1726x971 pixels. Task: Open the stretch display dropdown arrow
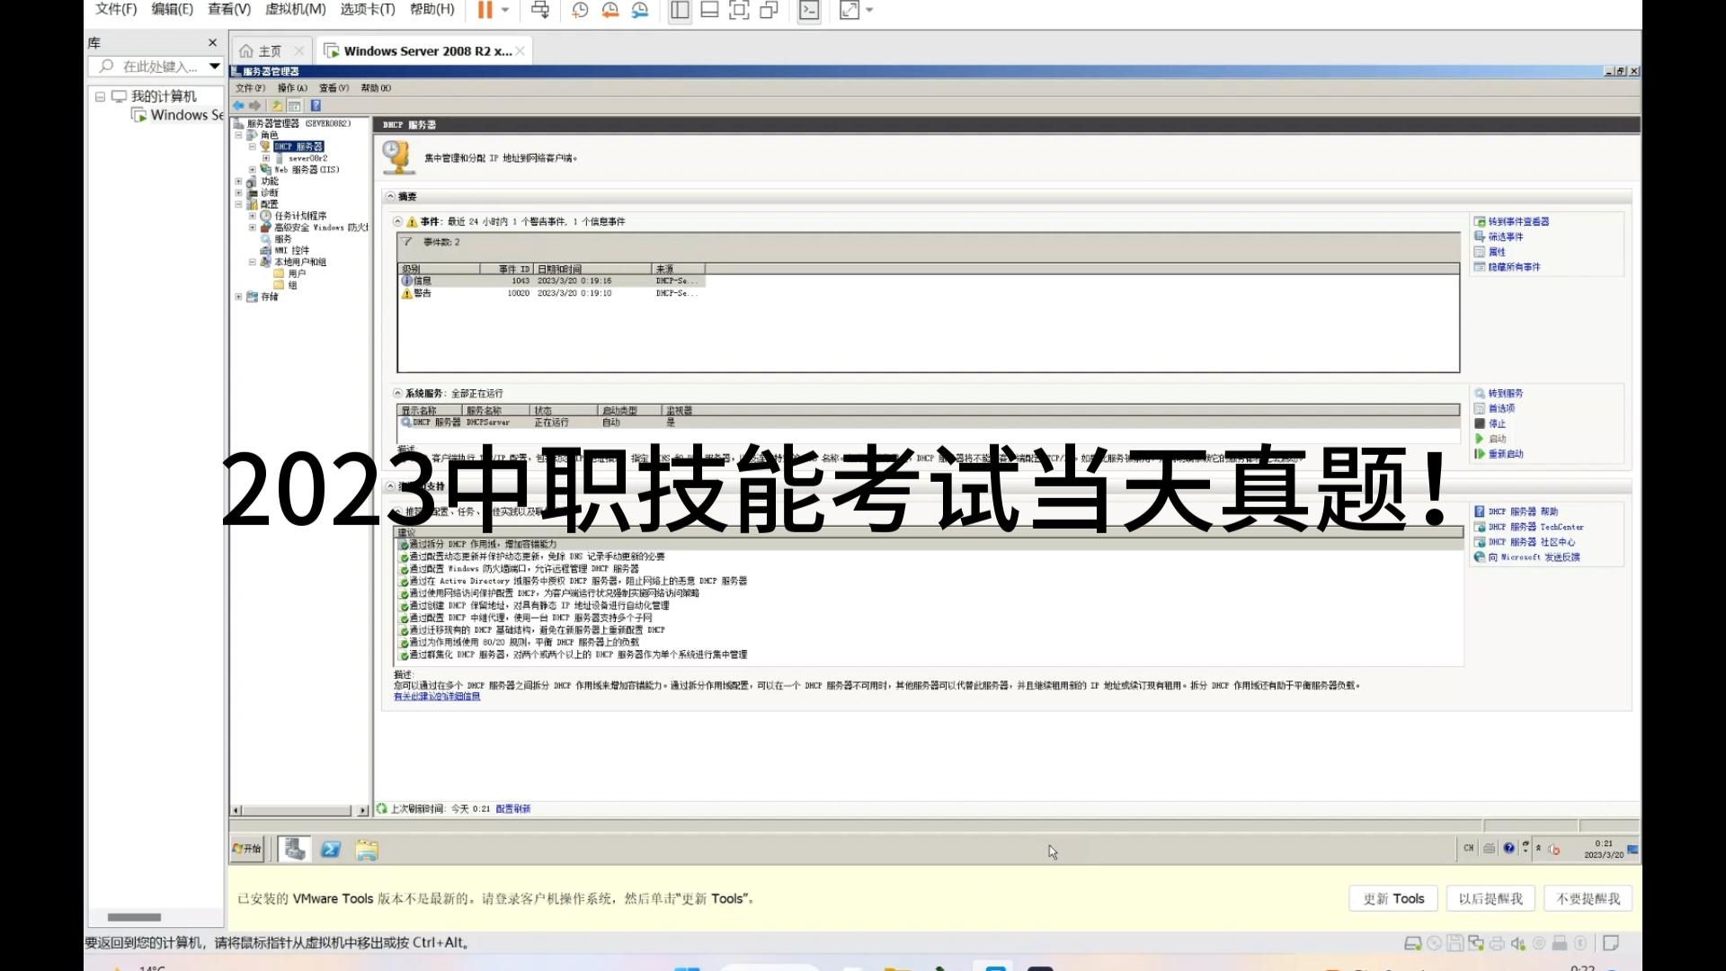[869, 10]
